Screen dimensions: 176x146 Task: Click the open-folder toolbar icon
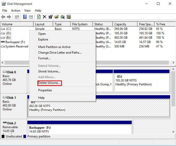click(x=57, y=17)
